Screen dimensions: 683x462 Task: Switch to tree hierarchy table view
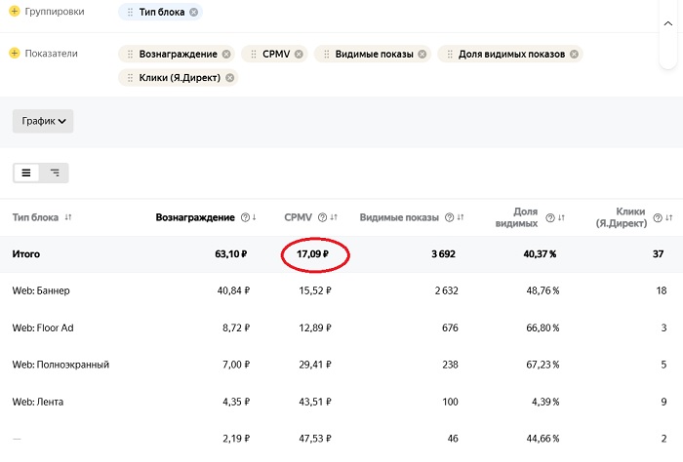(55, 173)
